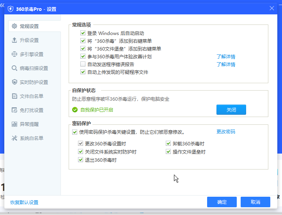282x215 pixels.
Task: Close the 360杀毒Pro settings dialog
Action: coord(272,8)
